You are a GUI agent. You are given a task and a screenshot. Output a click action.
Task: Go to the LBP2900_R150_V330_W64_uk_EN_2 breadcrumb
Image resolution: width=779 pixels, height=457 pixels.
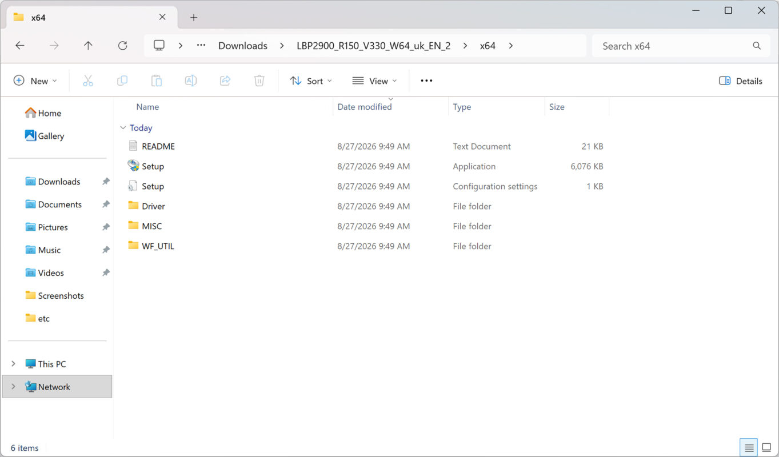374,46
